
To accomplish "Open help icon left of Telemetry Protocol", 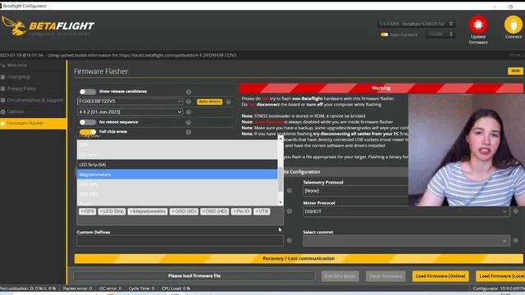I will (290, 190).
